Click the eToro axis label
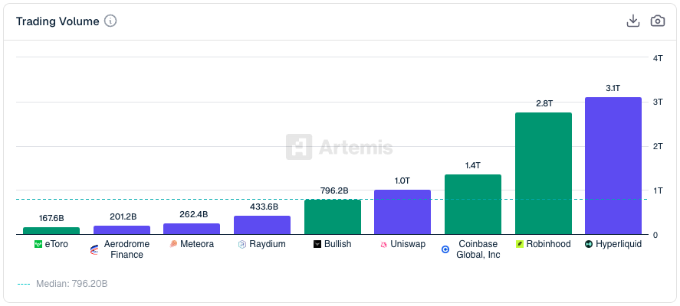Image resolution: width=680 pixels, height=306 pixels. [57, 244]
